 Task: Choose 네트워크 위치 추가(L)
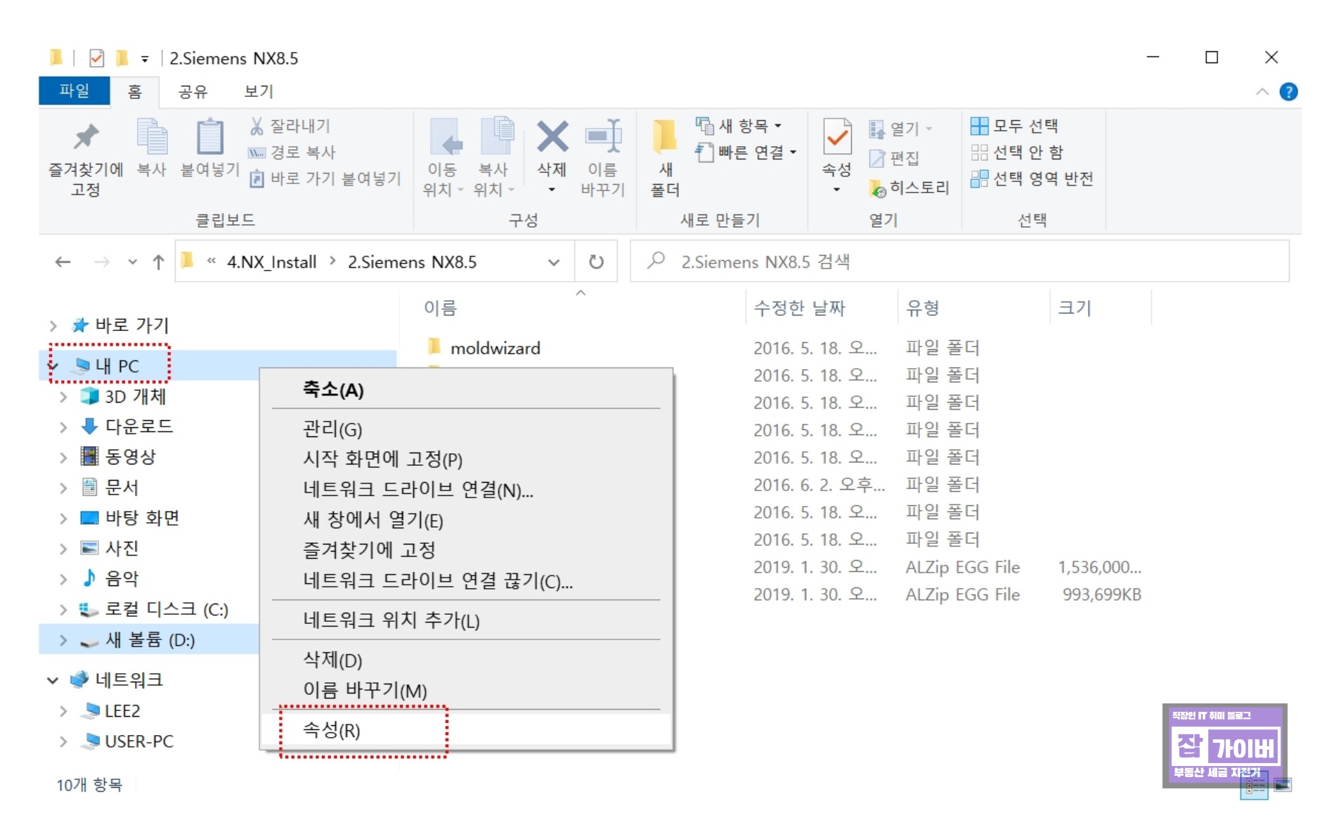(x=466, y=620)
